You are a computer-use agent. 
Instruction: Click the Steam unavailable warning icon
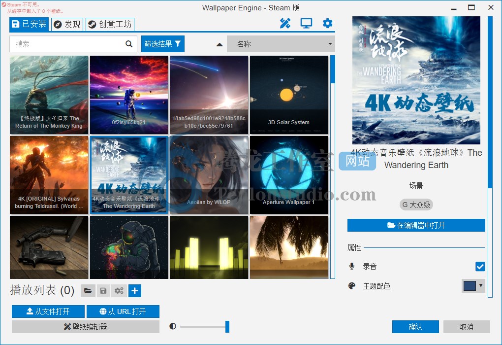(x=4, y=4)
